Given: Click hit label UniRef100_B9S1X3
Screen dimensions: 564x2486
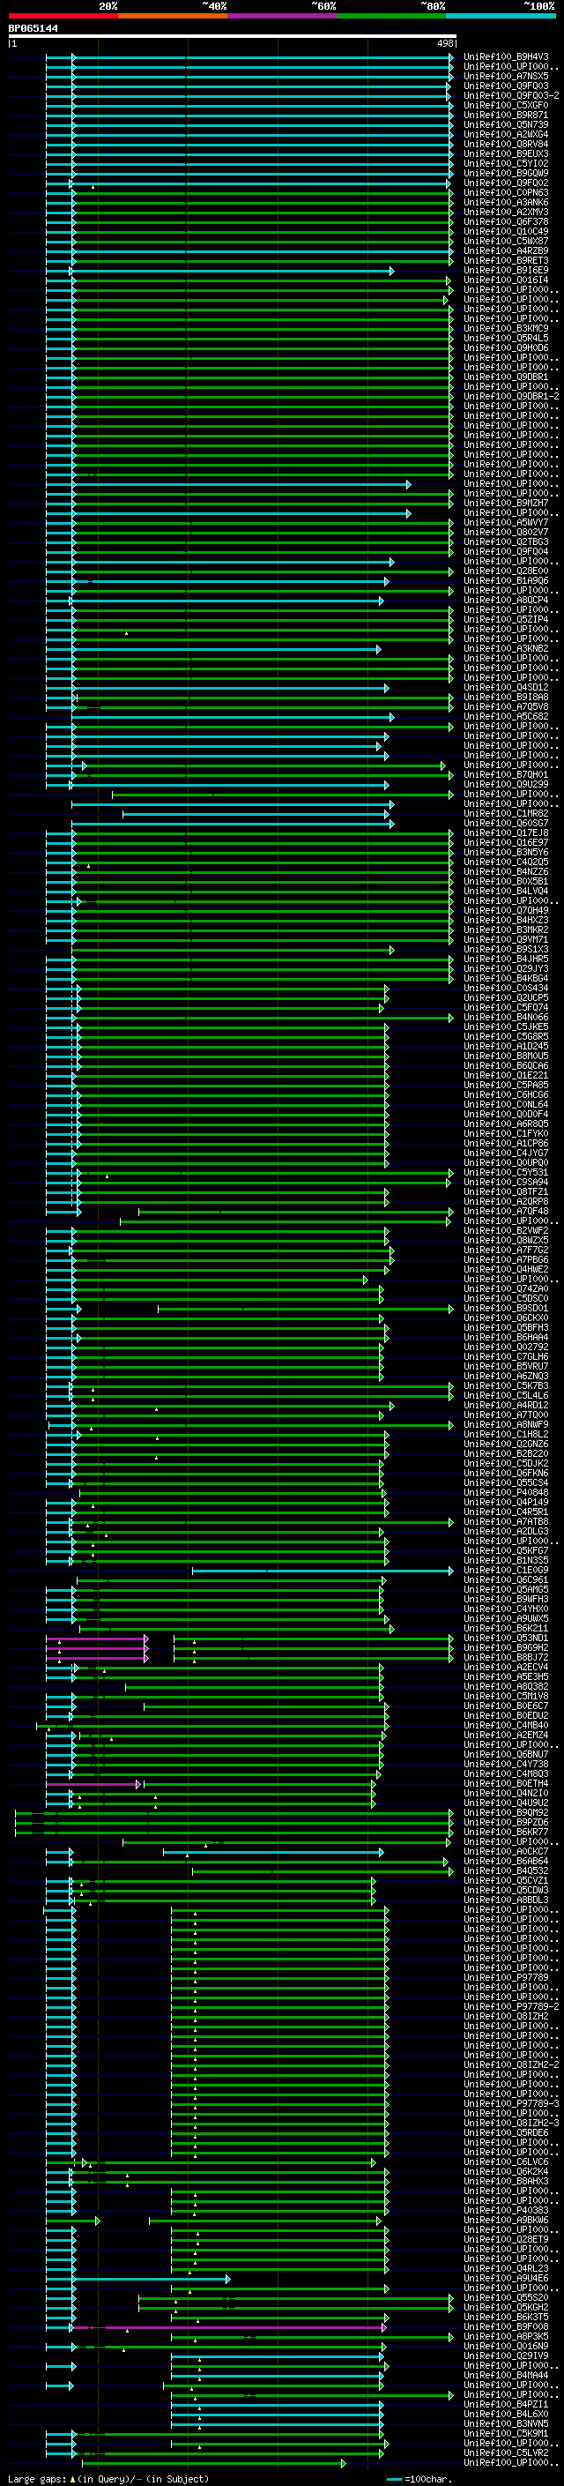Looking at the screenshot, I should point(506,949).
